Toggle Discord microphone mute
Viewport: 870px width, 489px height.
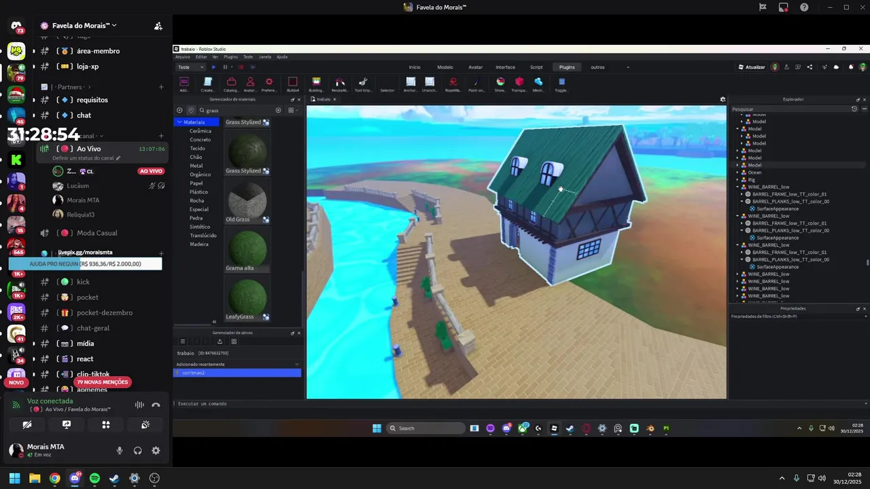pos(120,450)
